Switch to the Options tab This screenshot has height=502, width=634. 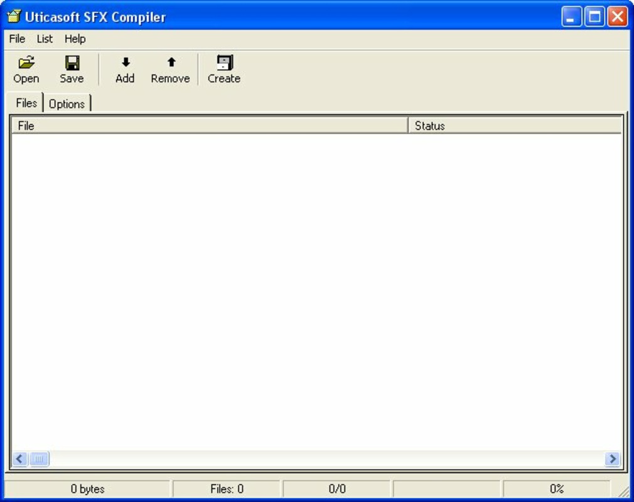coord(67,104)
